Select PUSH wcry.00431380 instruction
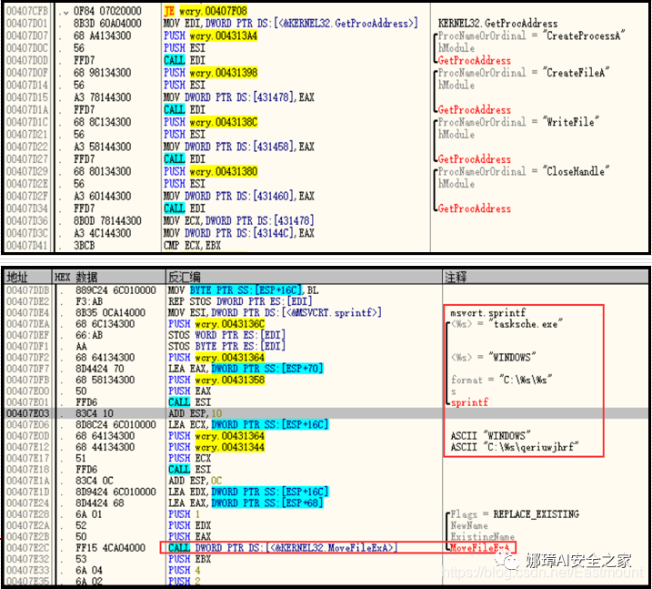The height and width of the screenshot is (589, 652). point(210,171)
